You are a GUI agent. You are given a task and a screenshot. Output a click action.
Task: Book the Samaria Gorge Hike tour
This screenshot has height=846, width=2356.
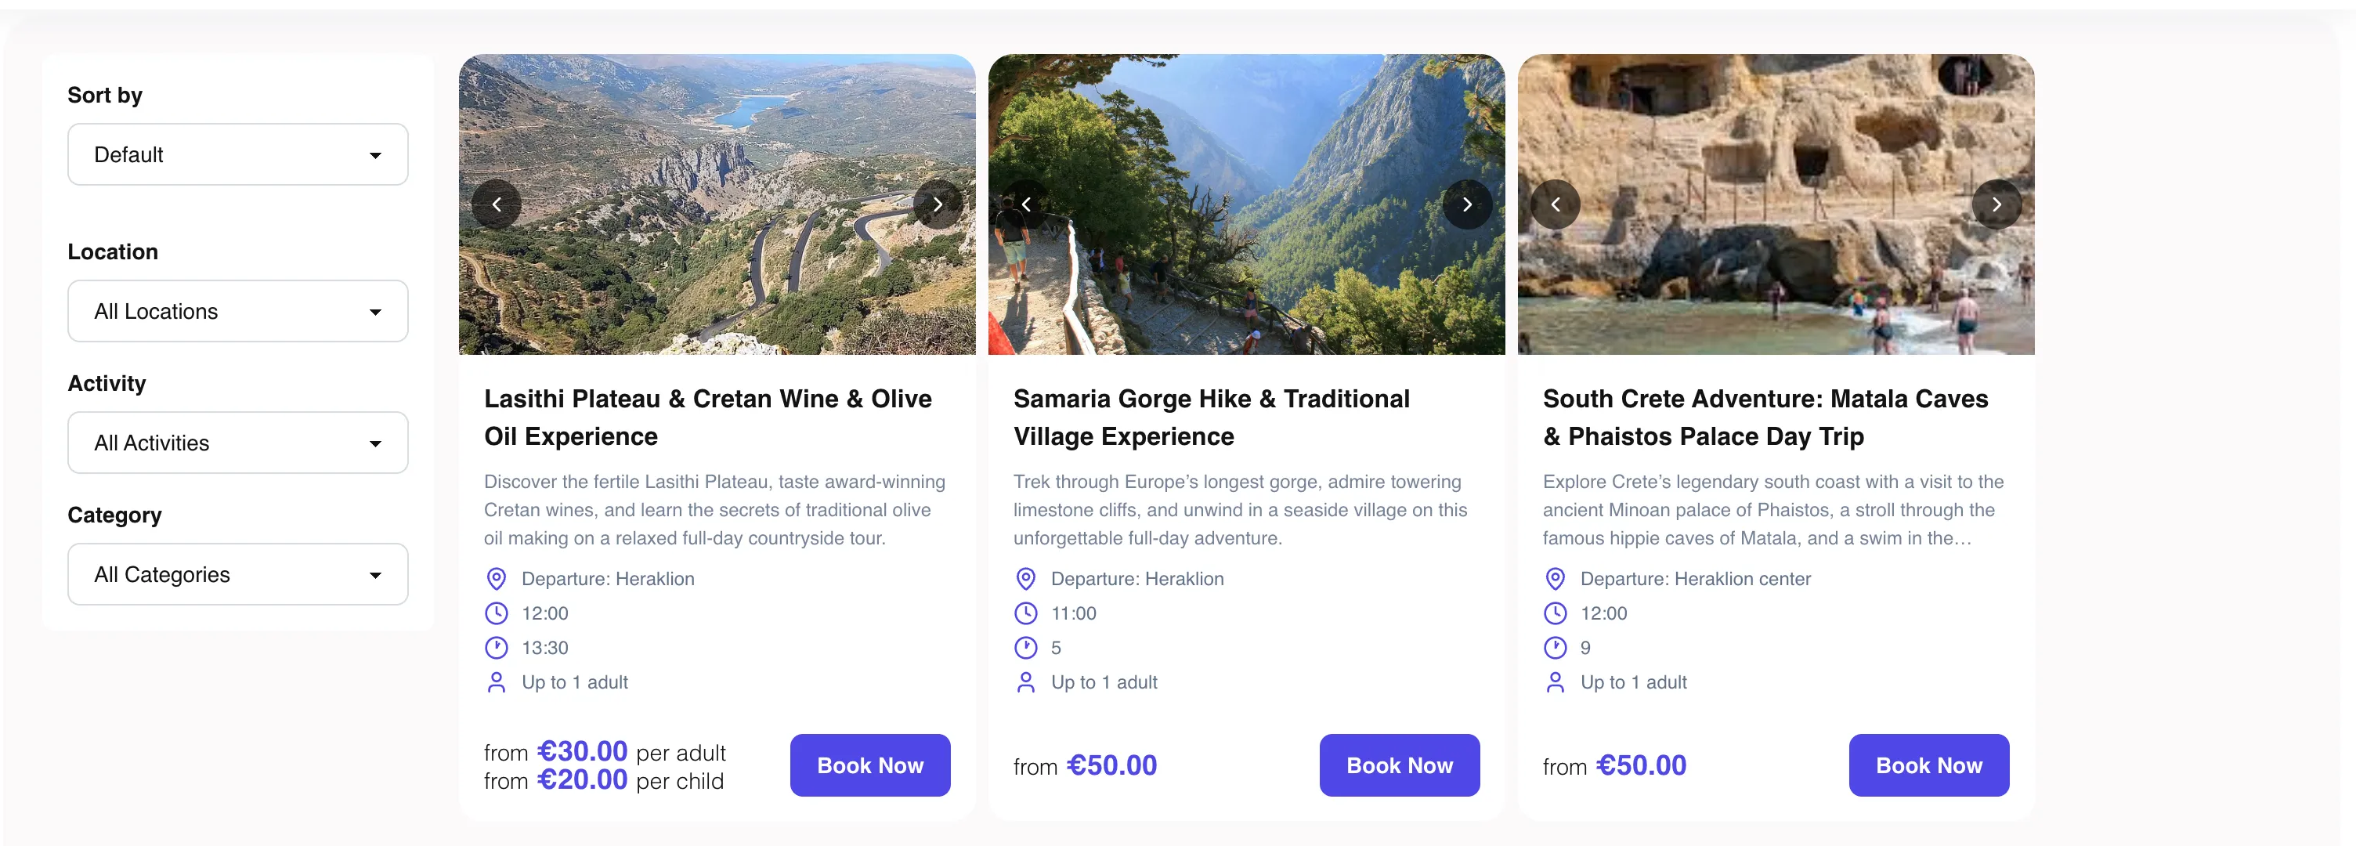pos(1400,765)
